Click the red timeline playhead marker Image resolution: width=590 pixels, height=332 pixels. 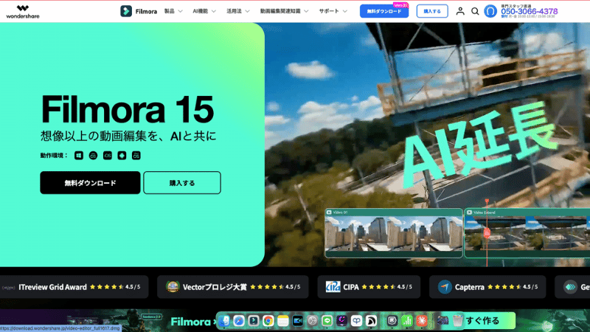point(487,232)
